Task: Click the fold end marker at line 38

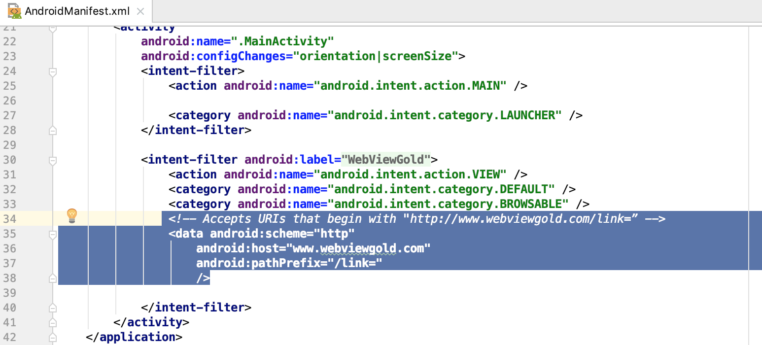Action: pyautogui.click(x=53, y=278)
